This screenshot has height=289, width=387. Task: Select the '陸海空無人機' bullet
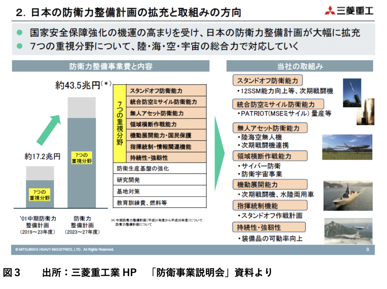point(260,137)
